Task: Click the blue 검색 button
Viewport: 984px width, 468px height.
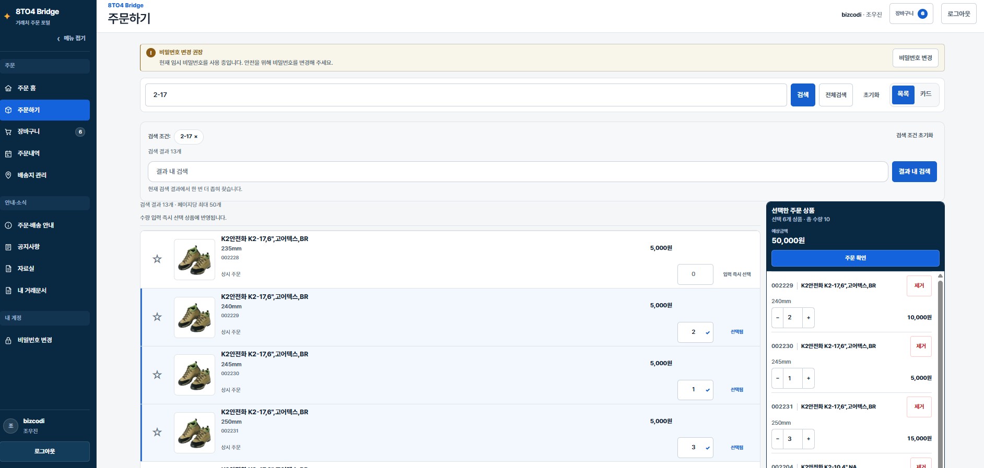Action: tap(803, 95)
